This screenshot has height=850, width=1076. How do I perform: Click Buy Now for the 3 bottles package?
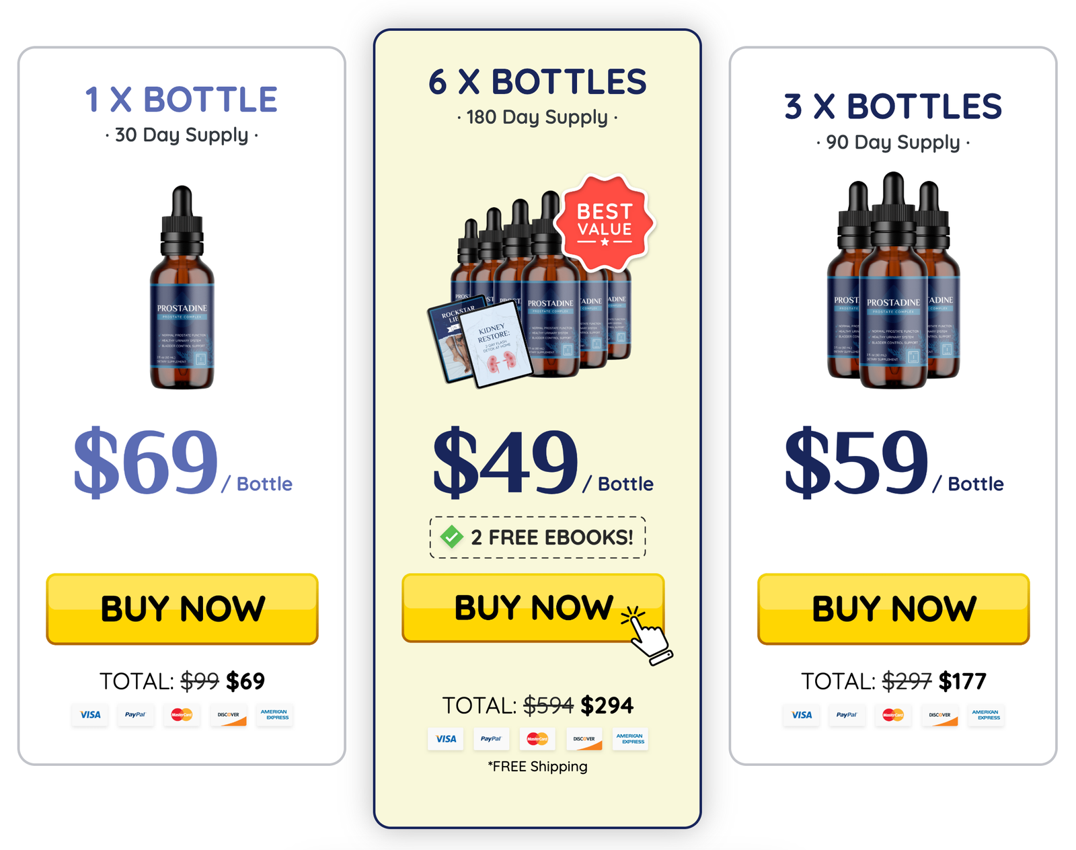[894, 609]
